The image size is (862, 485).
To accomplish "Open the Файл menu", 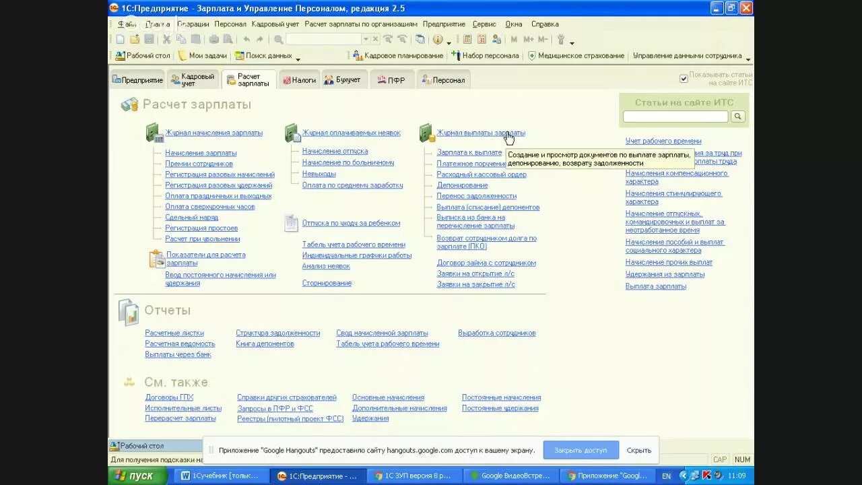I will pyautogui.click(x=127, y=24).
